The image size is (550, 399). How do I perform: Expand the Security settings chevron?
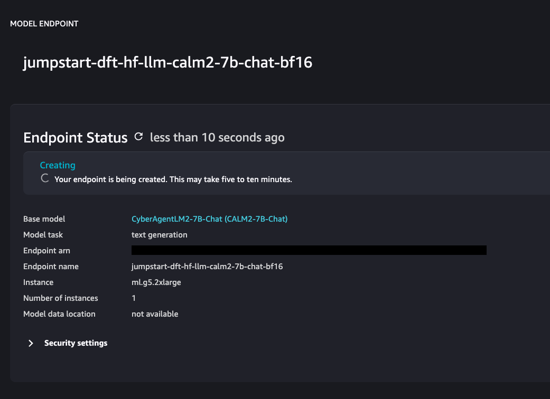pyautogui.click(x=31, y=343)
